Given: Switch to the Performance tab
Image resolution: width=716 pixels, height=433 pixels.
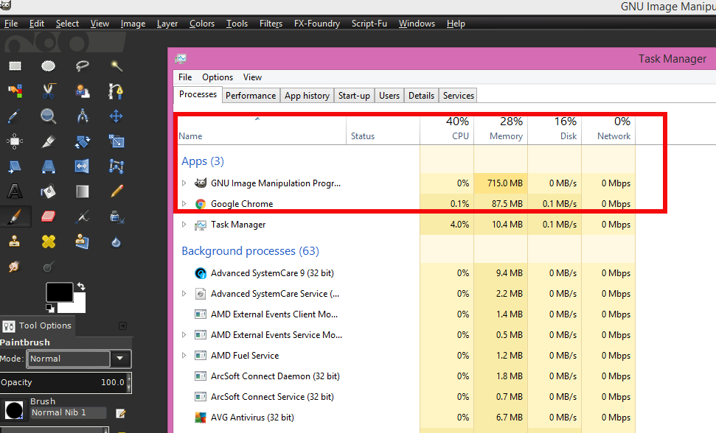Looking at the screenshot, I should [251, 96].
